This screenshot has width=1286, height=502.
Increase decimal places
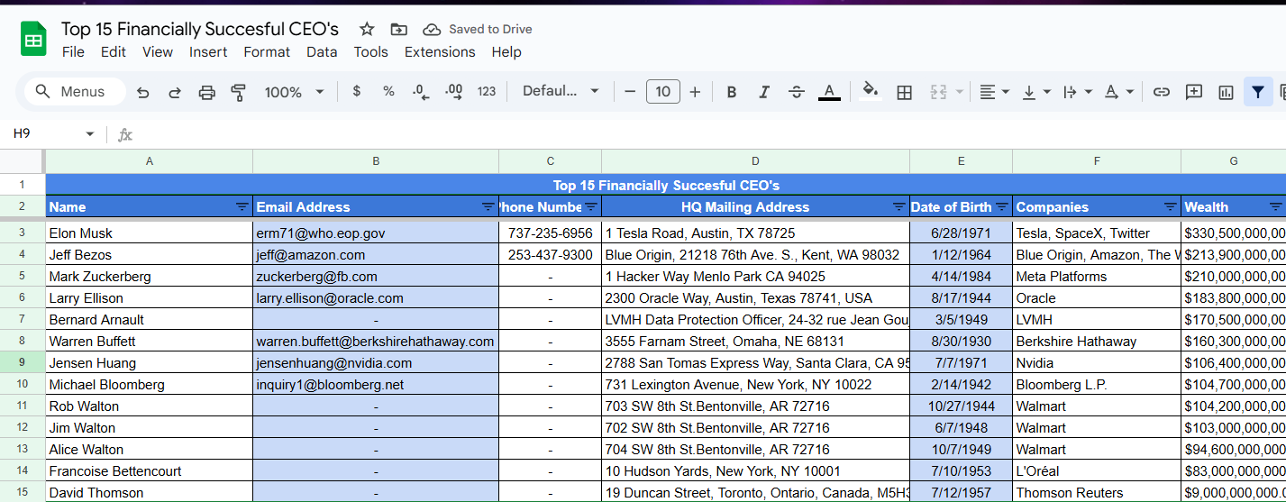click(454, 91)
